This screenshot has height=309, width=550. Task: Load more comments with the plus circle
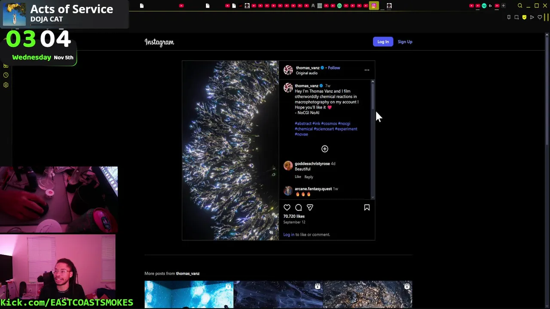[x=325, y=149]
